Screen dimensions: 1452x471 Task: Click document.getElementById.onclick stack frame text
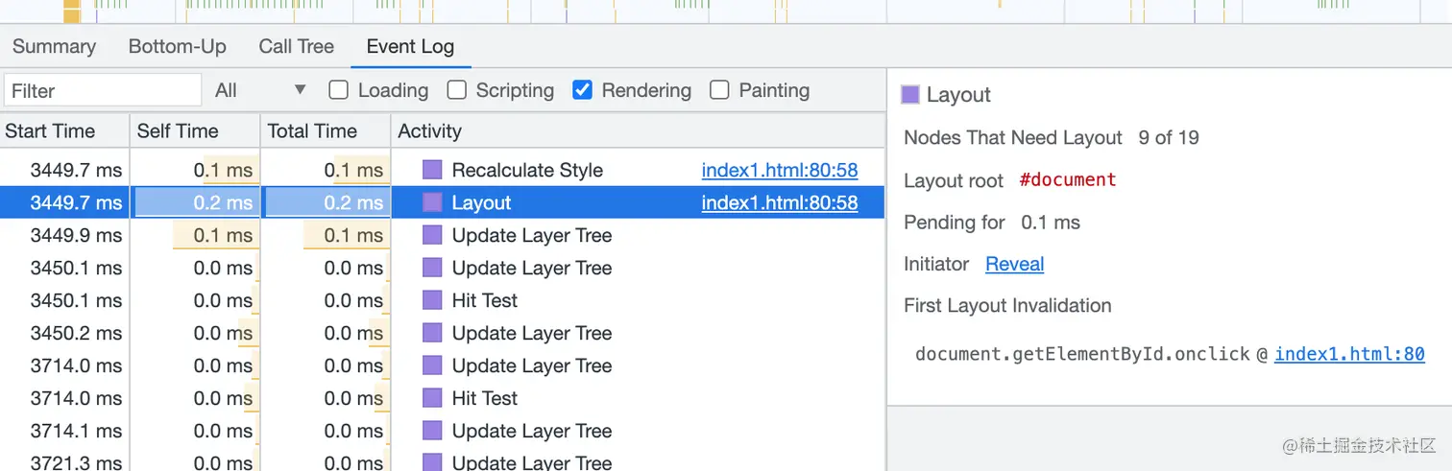tap(1082, 354)
